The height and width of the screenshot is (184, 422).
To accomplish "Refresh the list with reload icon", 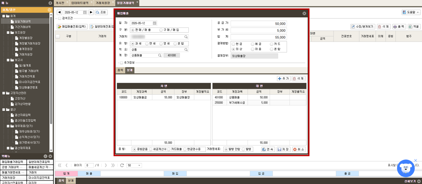I will [x=122, y=165].
